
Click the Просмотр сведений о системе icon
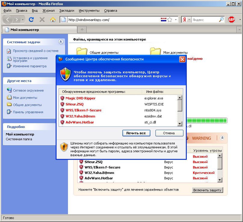(9, 51)
